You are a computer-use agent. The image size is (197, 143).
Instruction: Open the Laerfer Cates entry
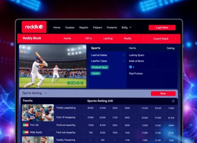click(99, 61)
